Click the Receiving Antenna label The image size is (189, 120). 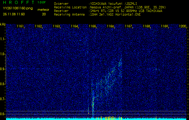(x=69, y=15)
